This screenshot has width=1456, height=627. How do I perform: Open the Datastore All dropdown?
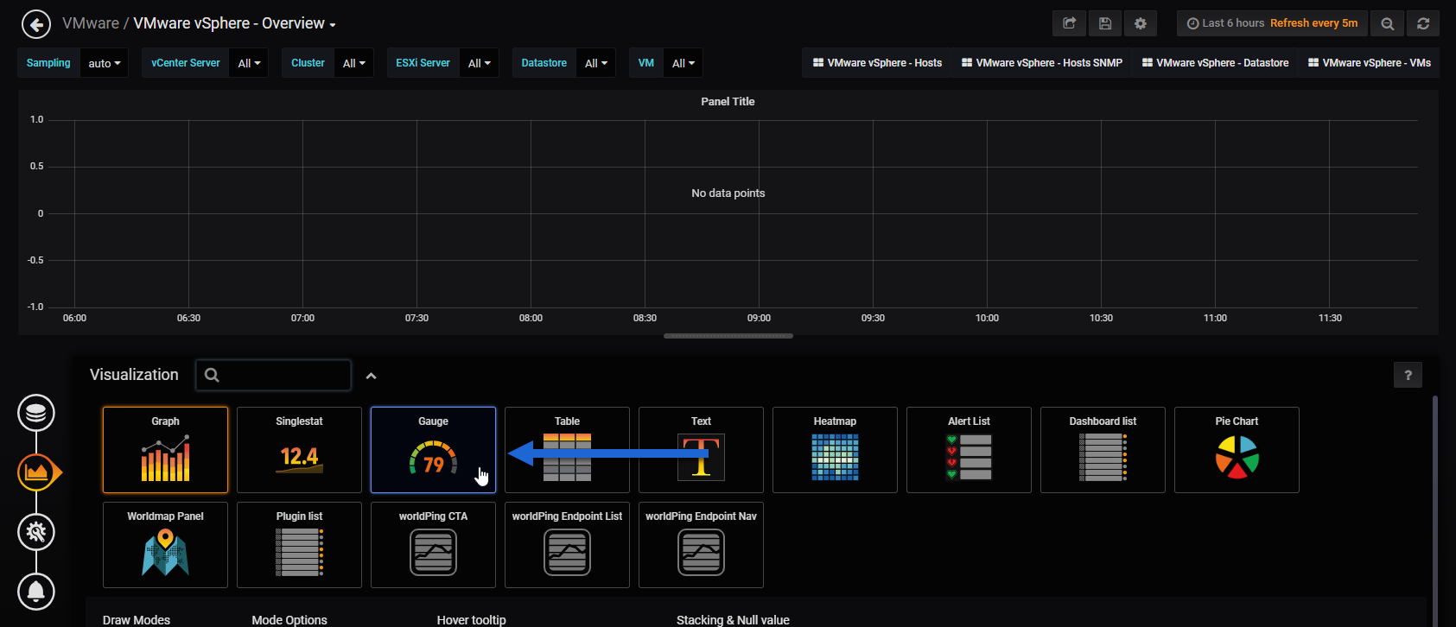595,63
